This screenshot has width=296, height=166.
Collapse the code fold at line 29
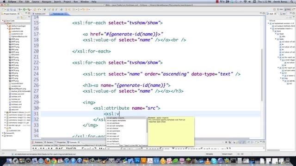(x=40, y=102)
